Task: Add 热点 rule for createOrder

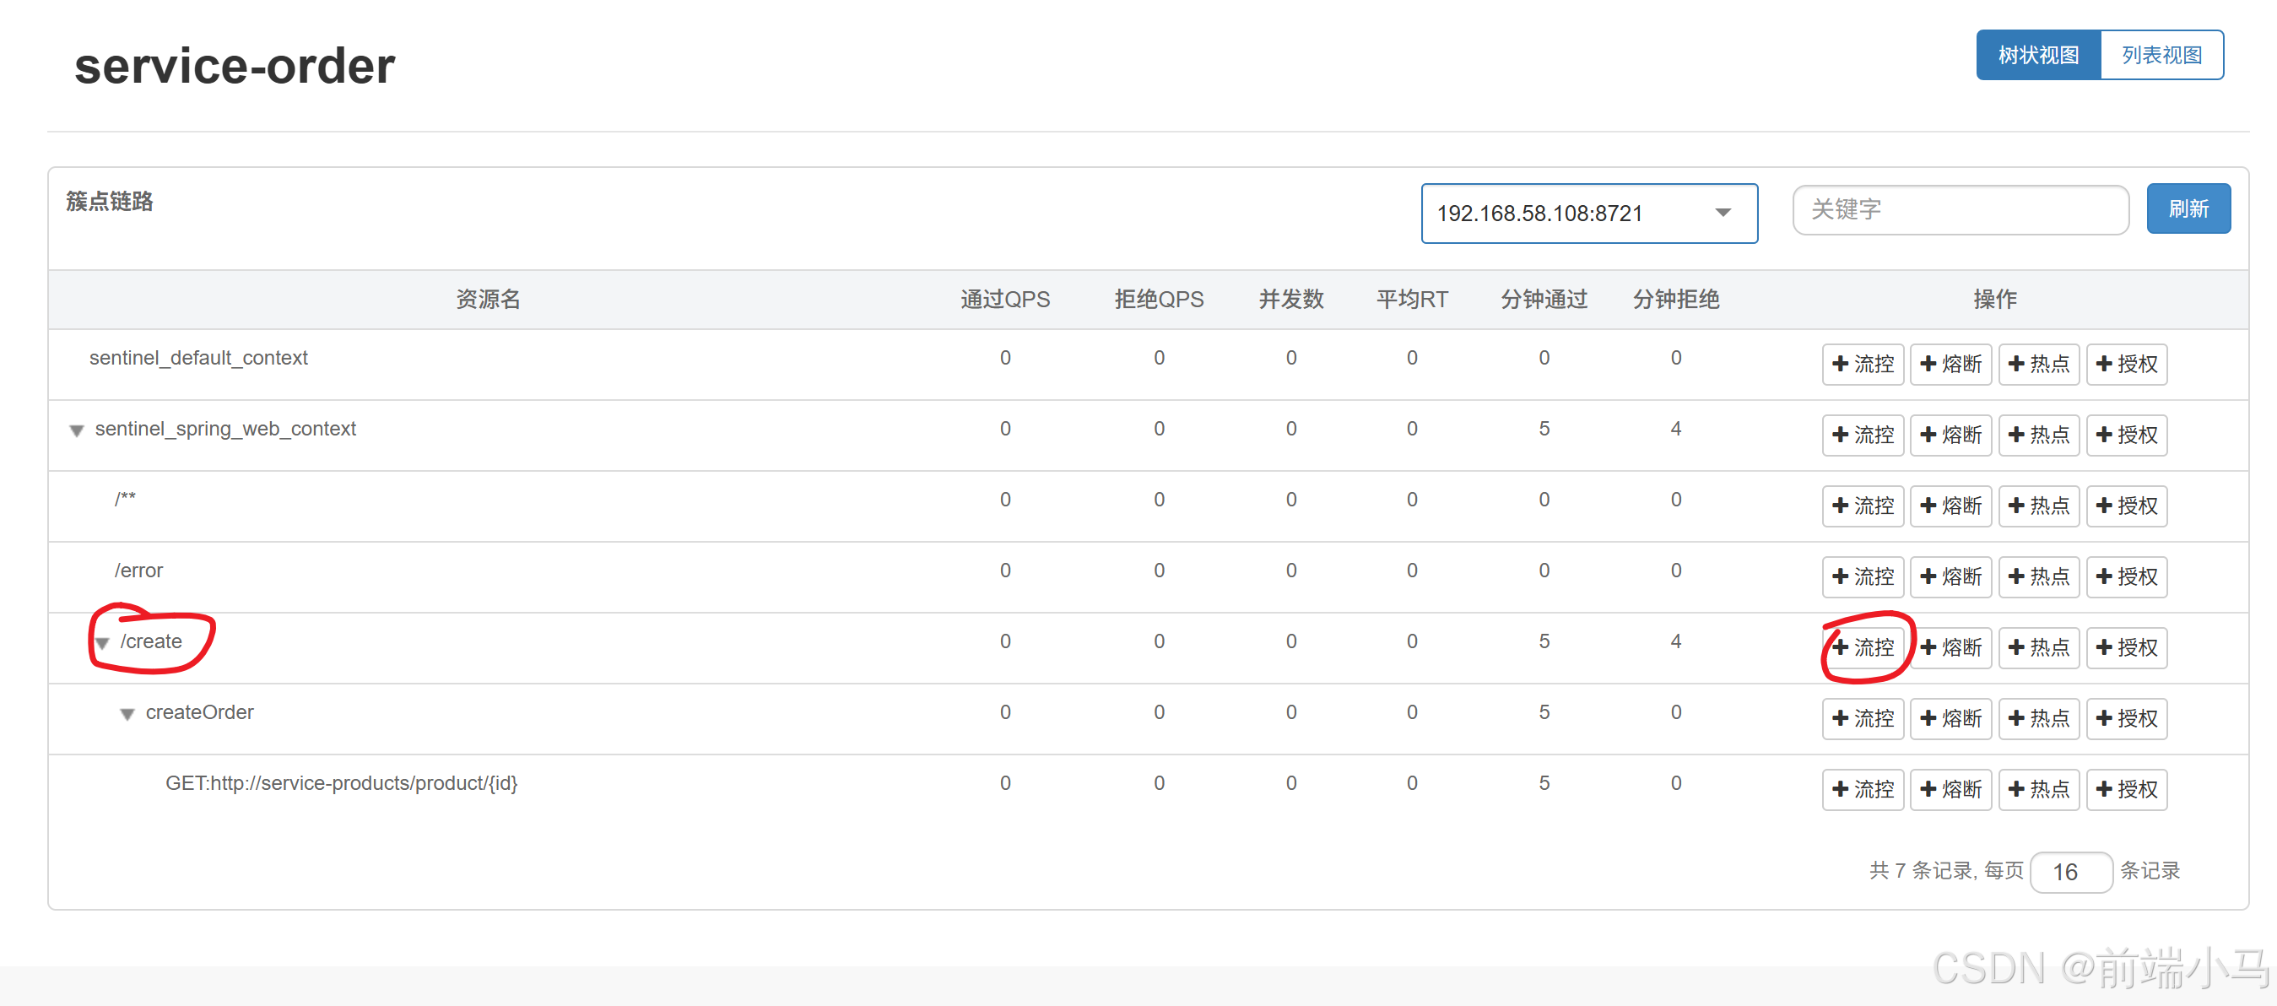Action: click(2038, 718)
